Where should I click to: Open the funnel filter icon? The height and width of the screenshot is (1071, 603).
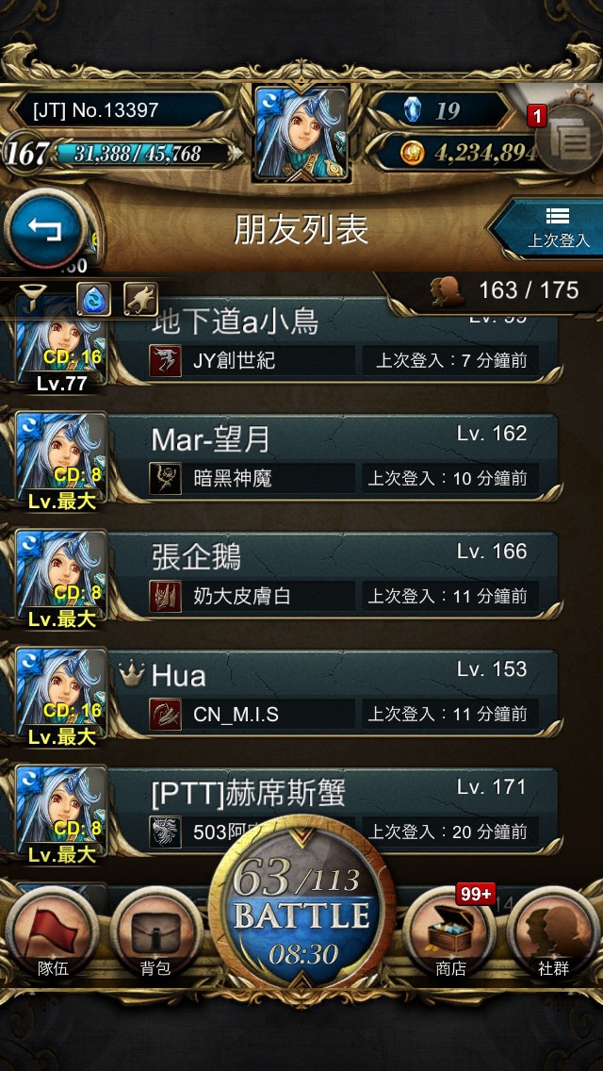click(32, 298)
